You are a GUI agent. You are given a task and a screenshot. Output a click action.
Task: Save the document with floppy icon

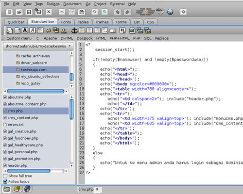tap(29, 12)
